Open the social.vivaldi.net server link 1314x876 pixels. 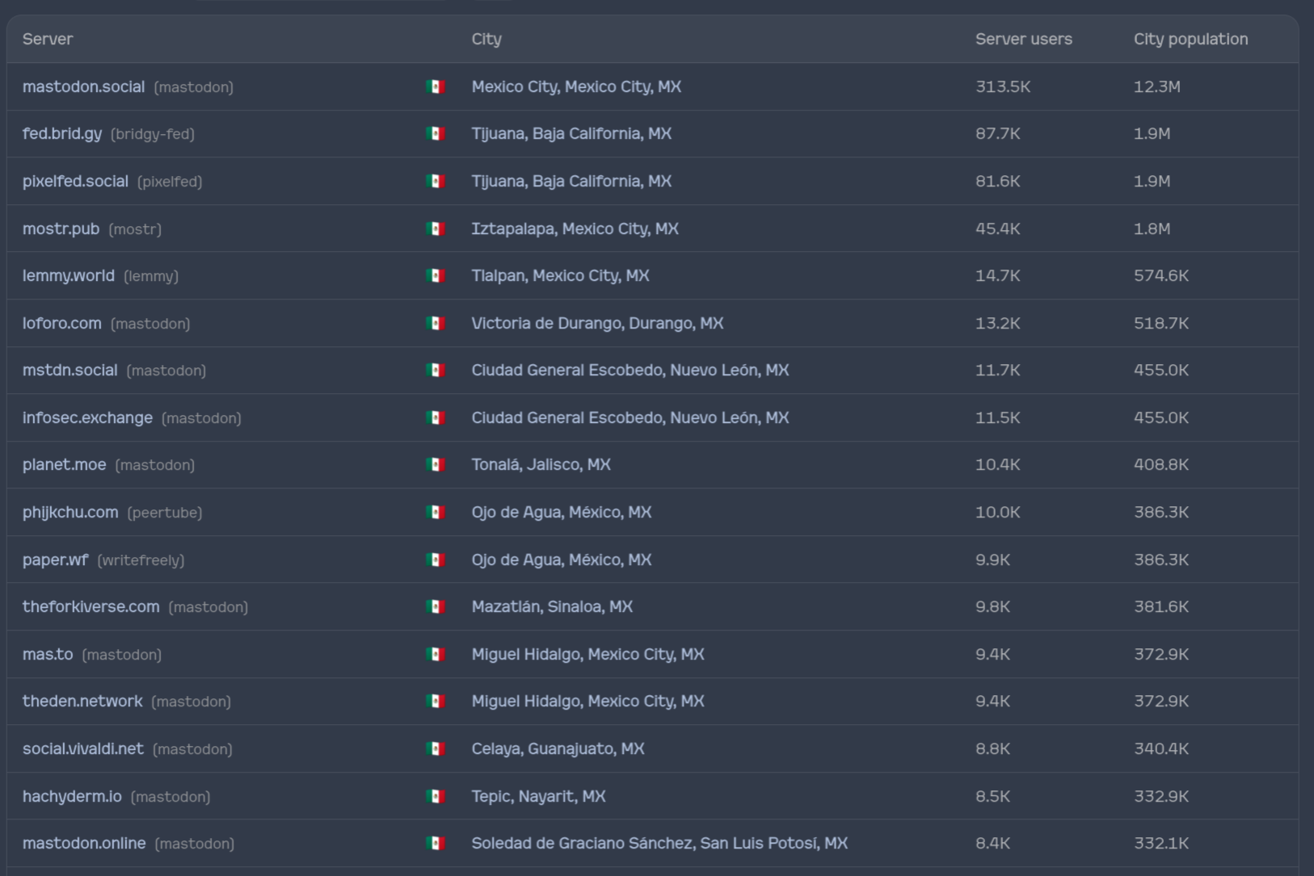pos(82,748)
